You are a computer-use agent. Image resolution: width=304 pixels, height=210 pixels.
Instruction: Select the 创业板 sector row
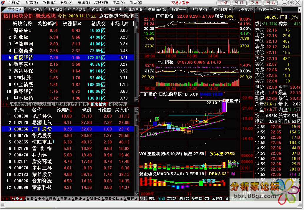[67, 37]
